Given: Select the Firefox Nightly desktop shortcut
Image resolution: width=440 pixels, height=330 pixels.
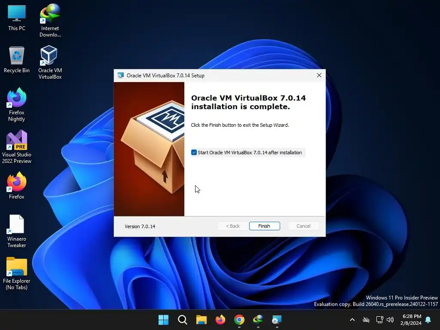Looking at the screenshot, I should [x=17, y=104].
